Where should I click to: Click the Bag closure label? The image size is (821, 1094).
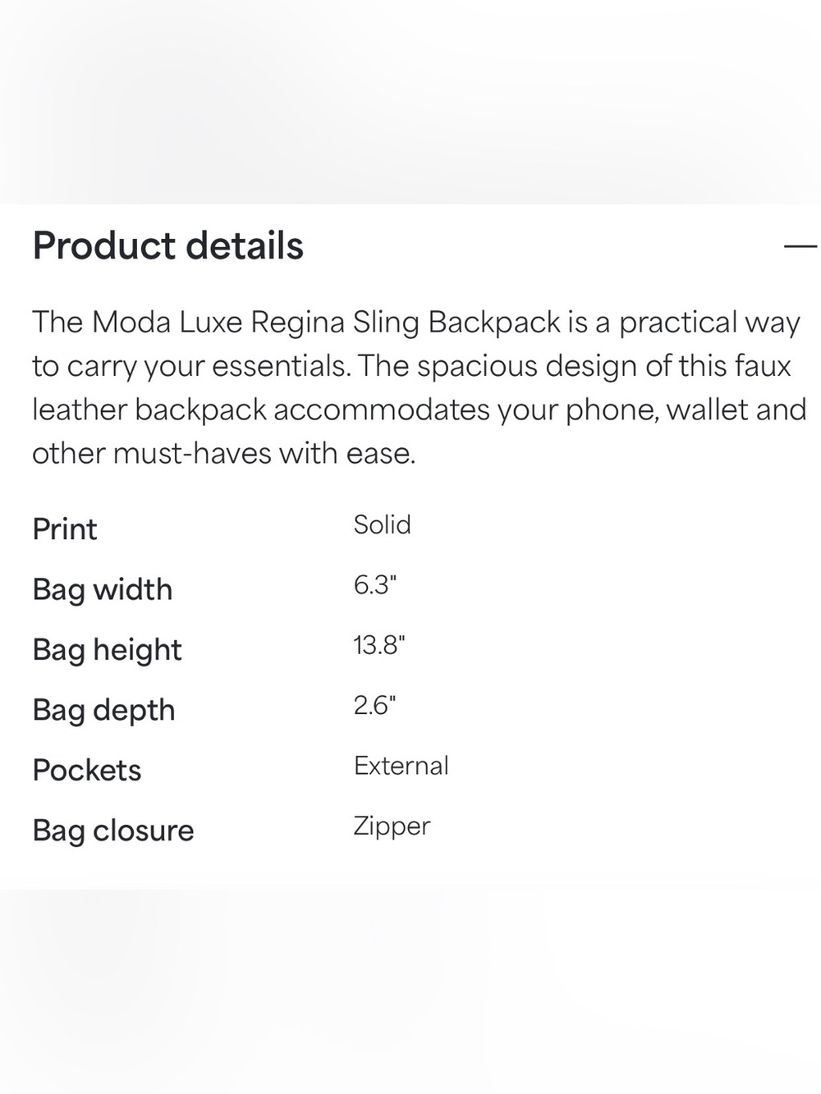pos(113,831)
